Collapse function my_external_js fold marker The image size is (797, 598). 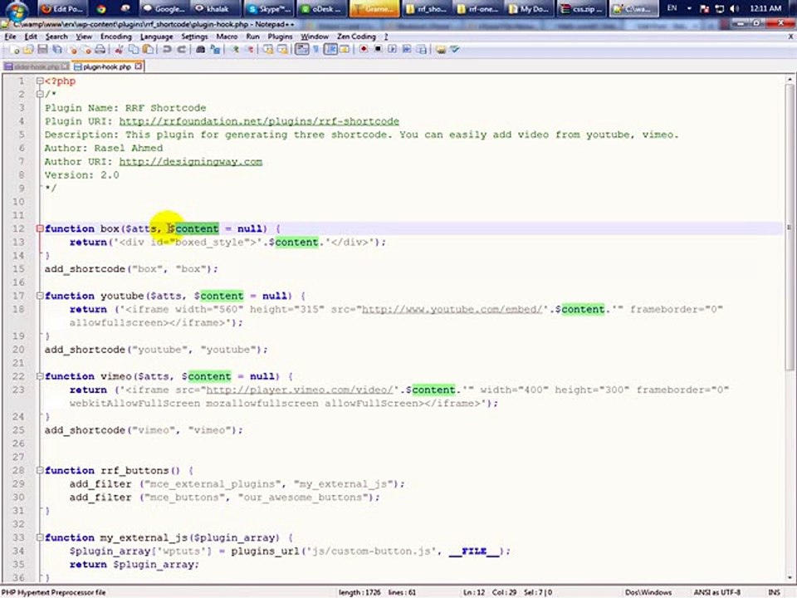pos(40,537)
